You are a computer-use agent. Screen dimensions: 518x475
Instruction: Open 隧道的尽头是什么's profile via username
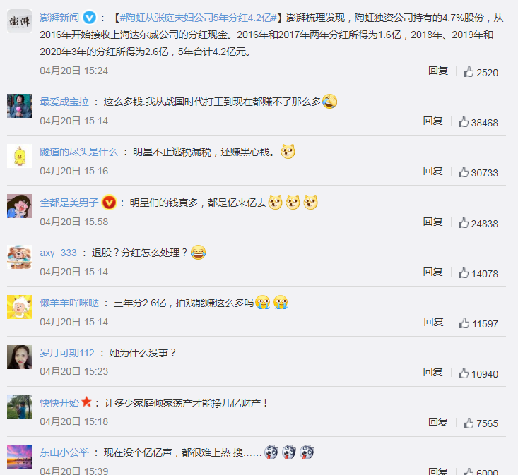(78, 152)
